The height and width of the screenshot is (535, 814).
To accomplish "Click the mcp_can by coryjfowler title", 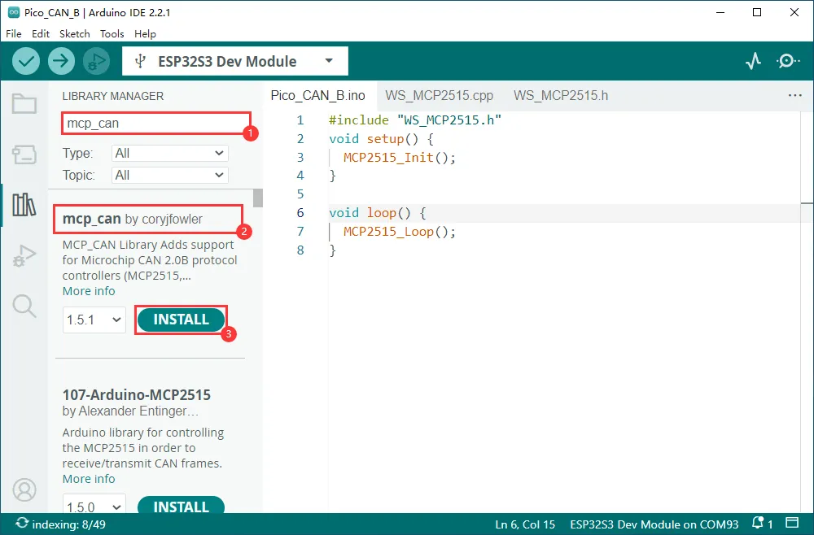I will click(x=133, y=219).
